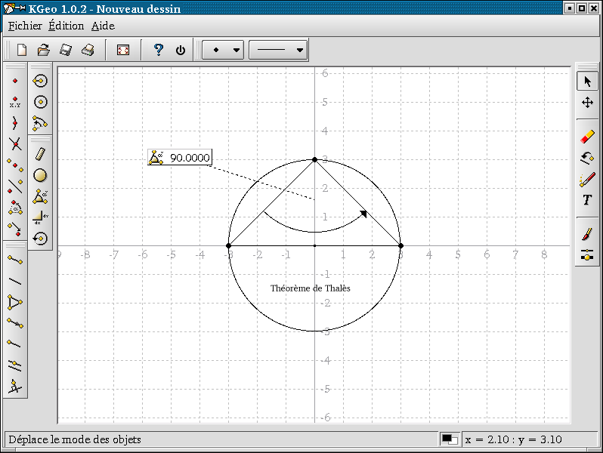
Task: Click the black color swatch in status bar
Action: 449,439
